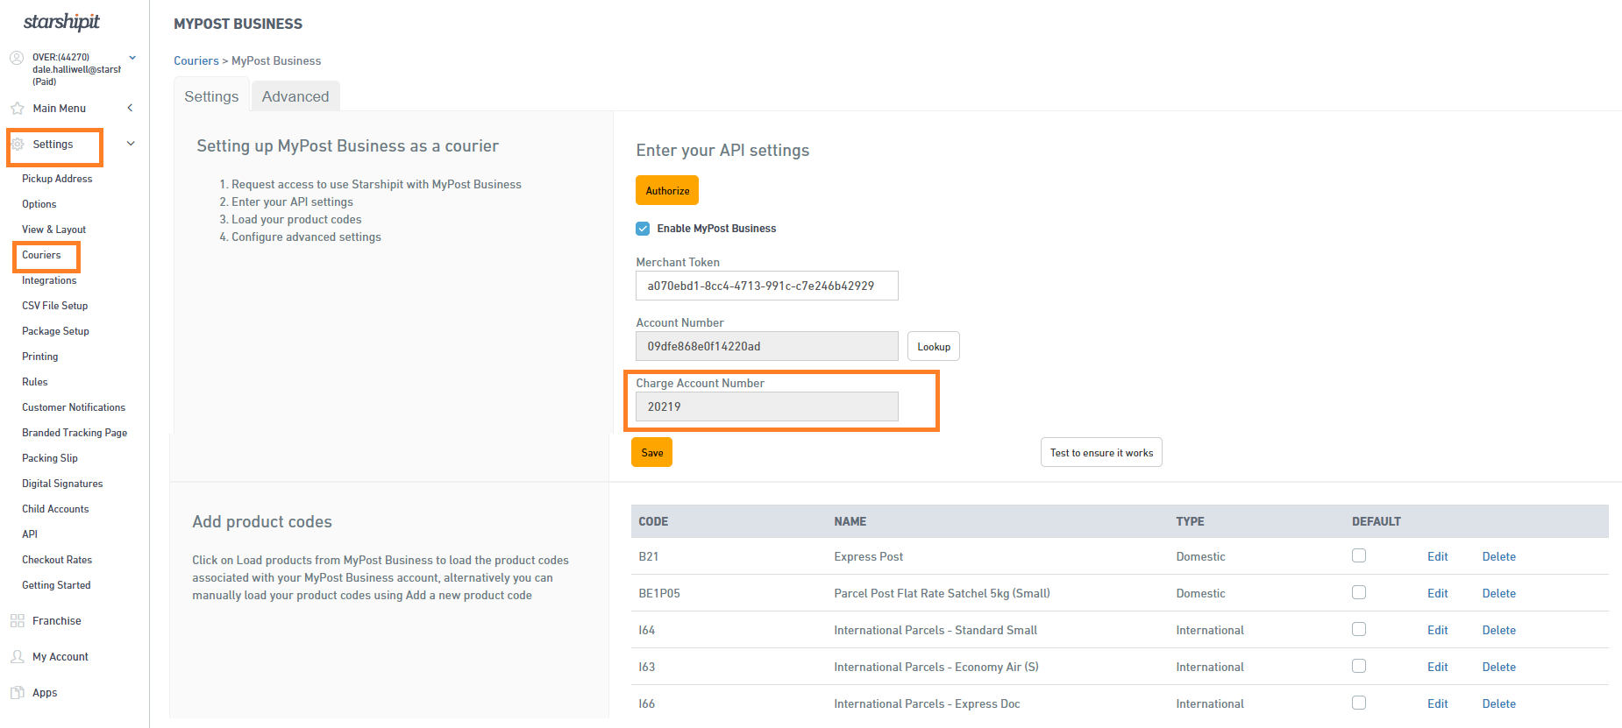Click the Account Number field
1622x728 pixels.
(x=767, y=346)
